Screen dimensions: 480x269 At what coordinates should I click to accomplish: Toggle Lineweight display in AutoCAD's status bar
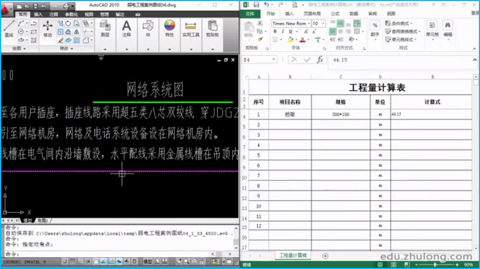tap(126, 261)
